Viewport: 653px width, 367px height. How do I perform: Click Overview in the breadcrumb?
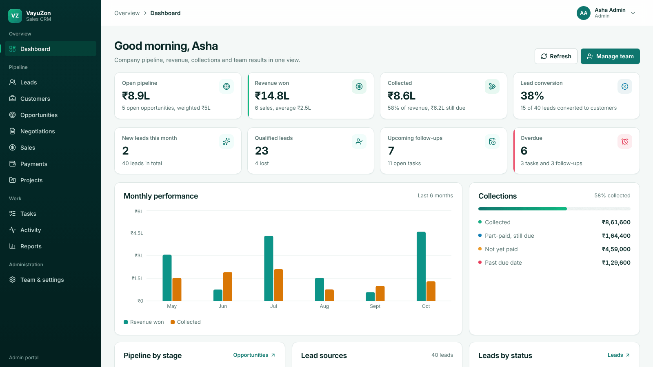pos(127,13)
